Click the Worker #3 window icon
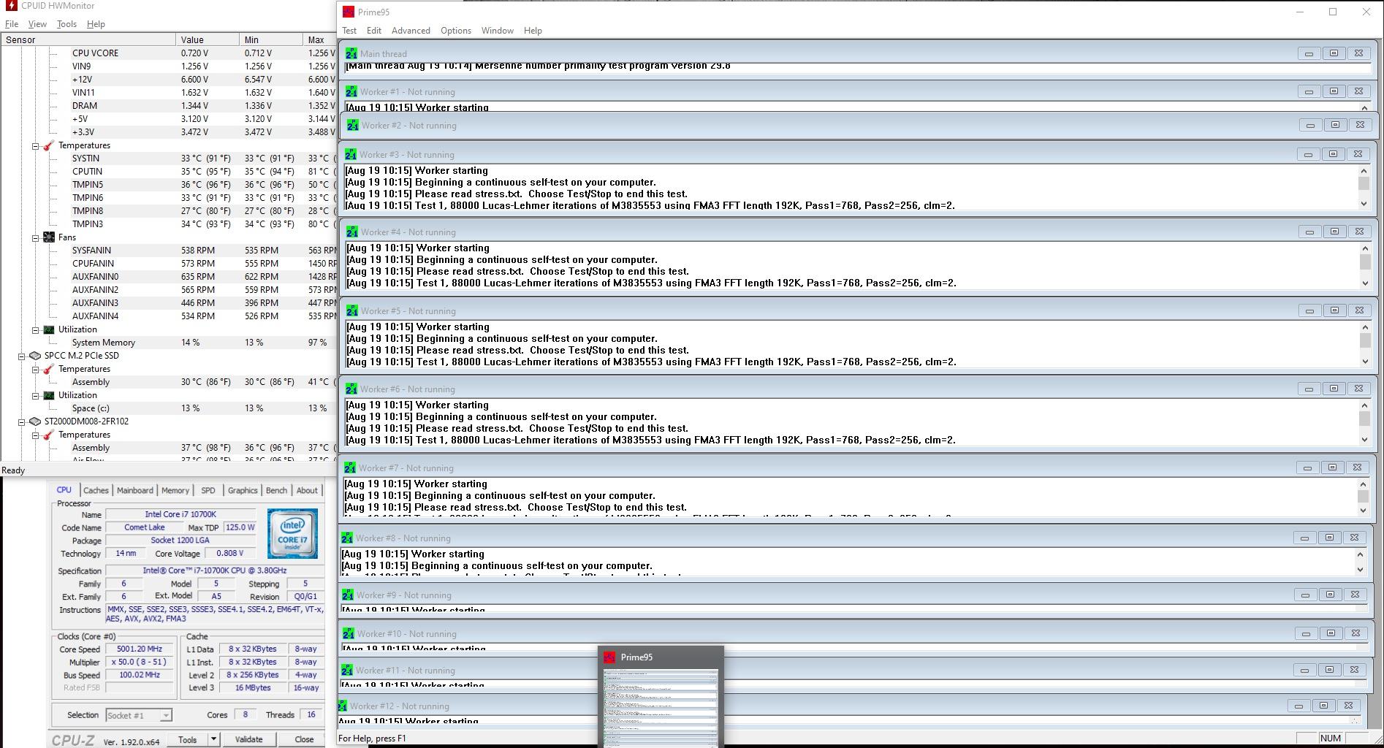 (351, 154)
